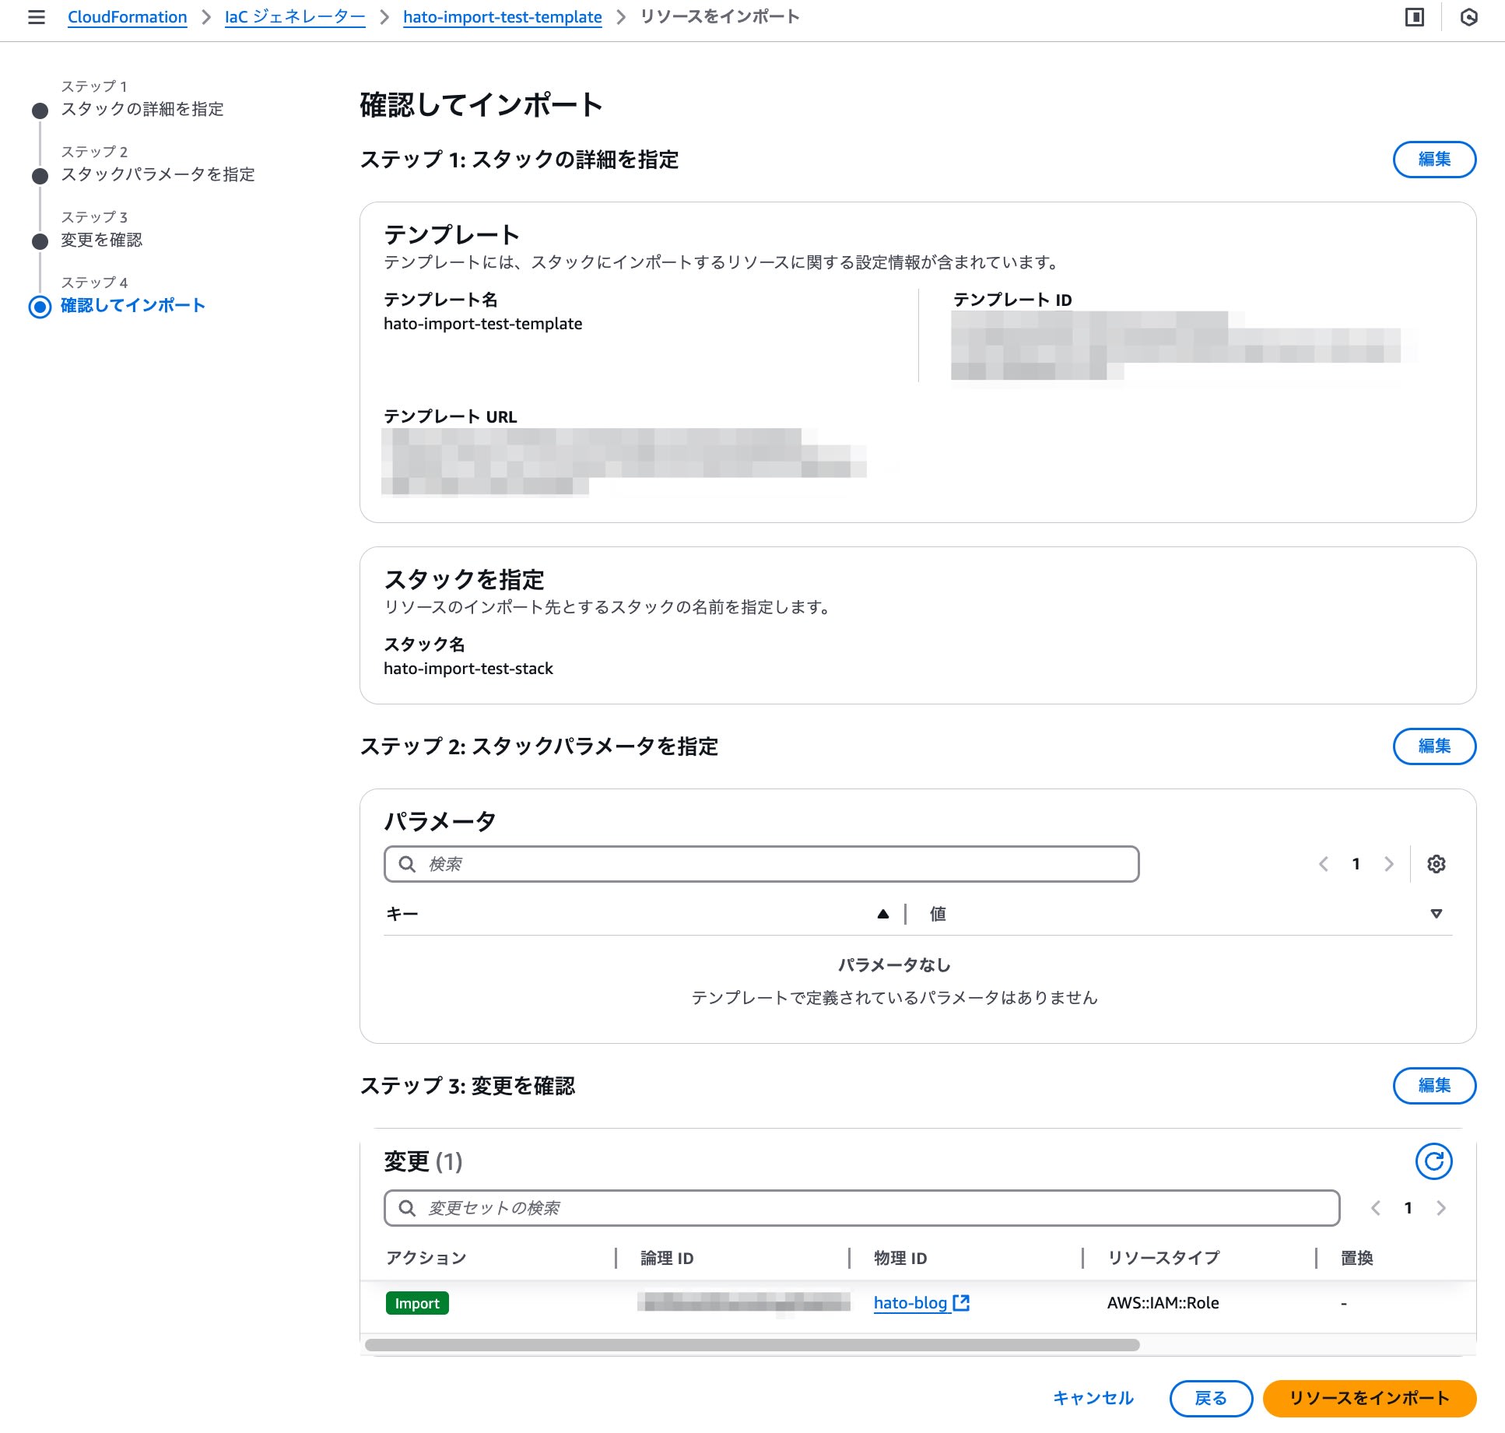The image size is (1505, 1433).
Task: Click the green Import action badge
Action: (417, 1303)
